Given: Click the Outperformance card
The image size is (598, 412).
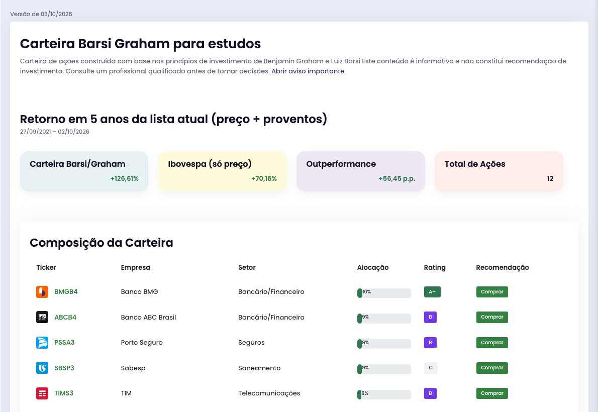Looking at the screenshot, I should (x=361, y=171).
